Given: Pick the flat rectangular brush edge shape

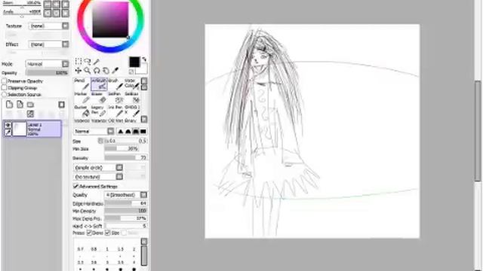Looking at the screenshot, I should click(143, 132).
